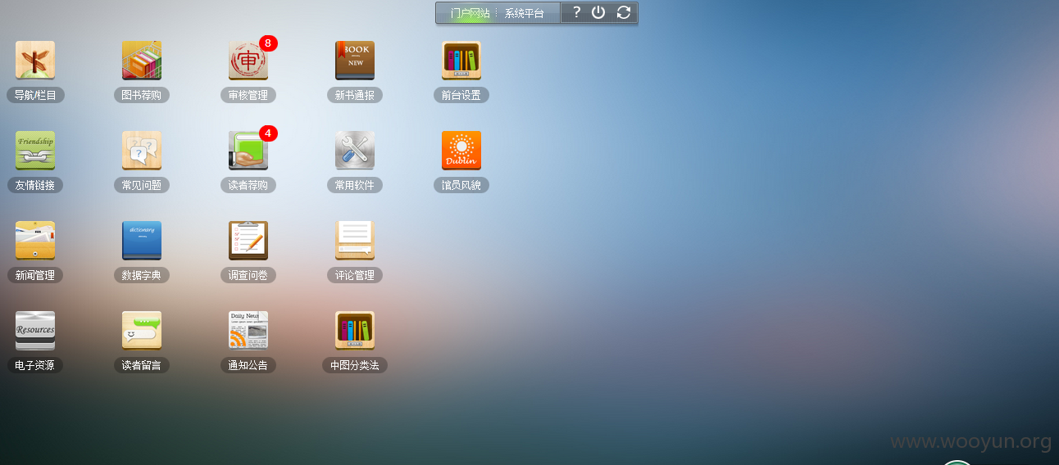
Task: Click the 调查问卷 text label
Action: point(248,275)
